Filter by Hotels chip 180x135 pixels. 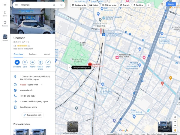(94, 5)
